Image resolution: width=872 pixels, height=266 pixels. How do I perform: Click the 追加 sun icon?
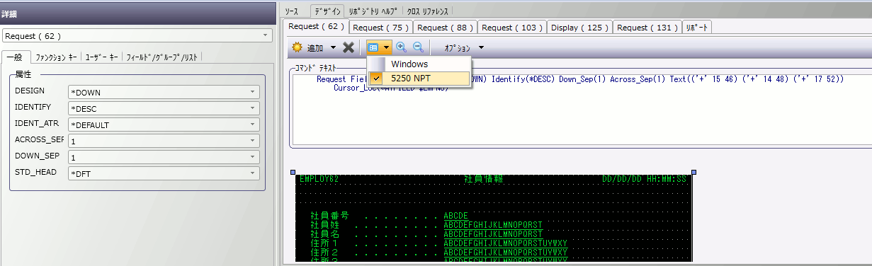298,47
